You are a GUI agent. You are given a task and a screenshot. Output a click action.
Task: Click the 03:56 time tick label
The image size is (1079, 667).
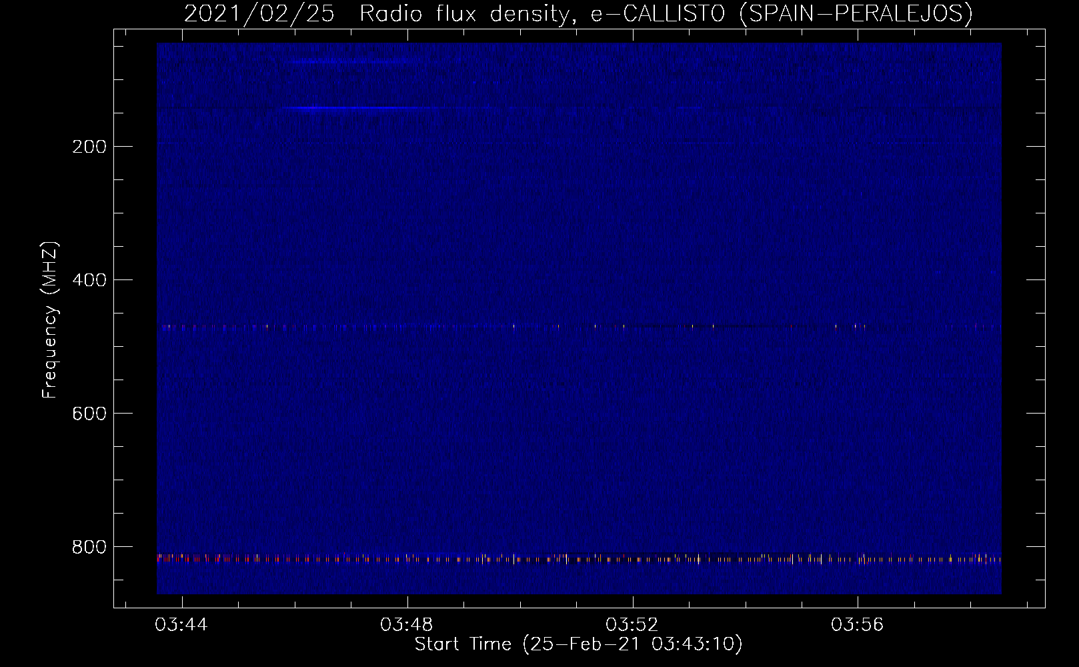pyautogui.click(x=858, y=625)
